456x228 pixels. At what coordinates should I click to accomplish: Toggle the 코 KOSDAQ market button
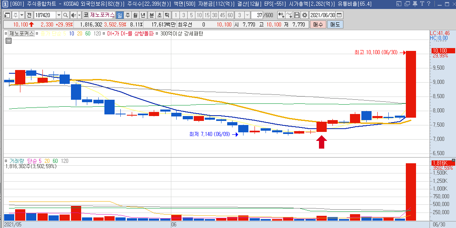tap(86, 15)
